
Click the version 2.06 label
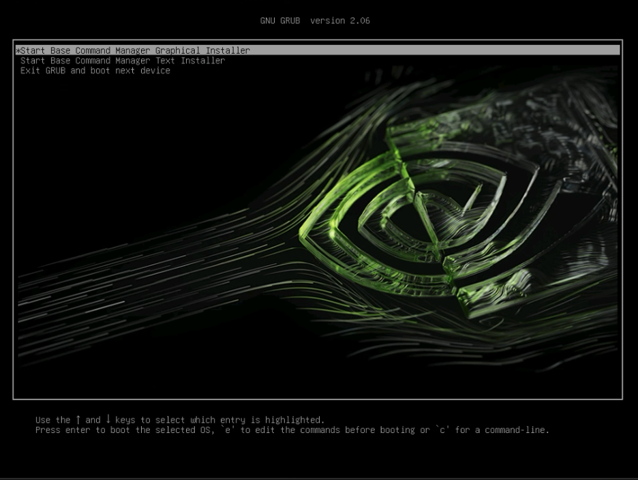[340, 20]
